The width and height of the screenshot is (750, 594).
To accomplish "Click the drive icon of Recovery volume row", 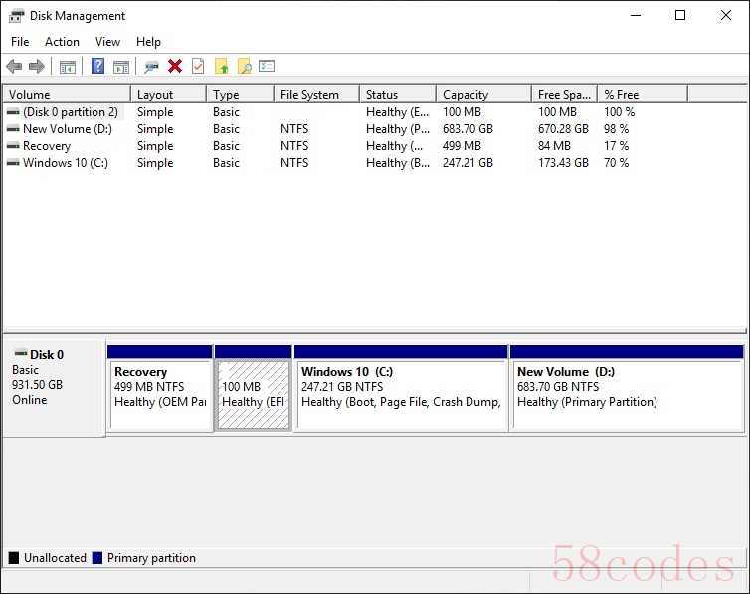I will coord(13,146).
